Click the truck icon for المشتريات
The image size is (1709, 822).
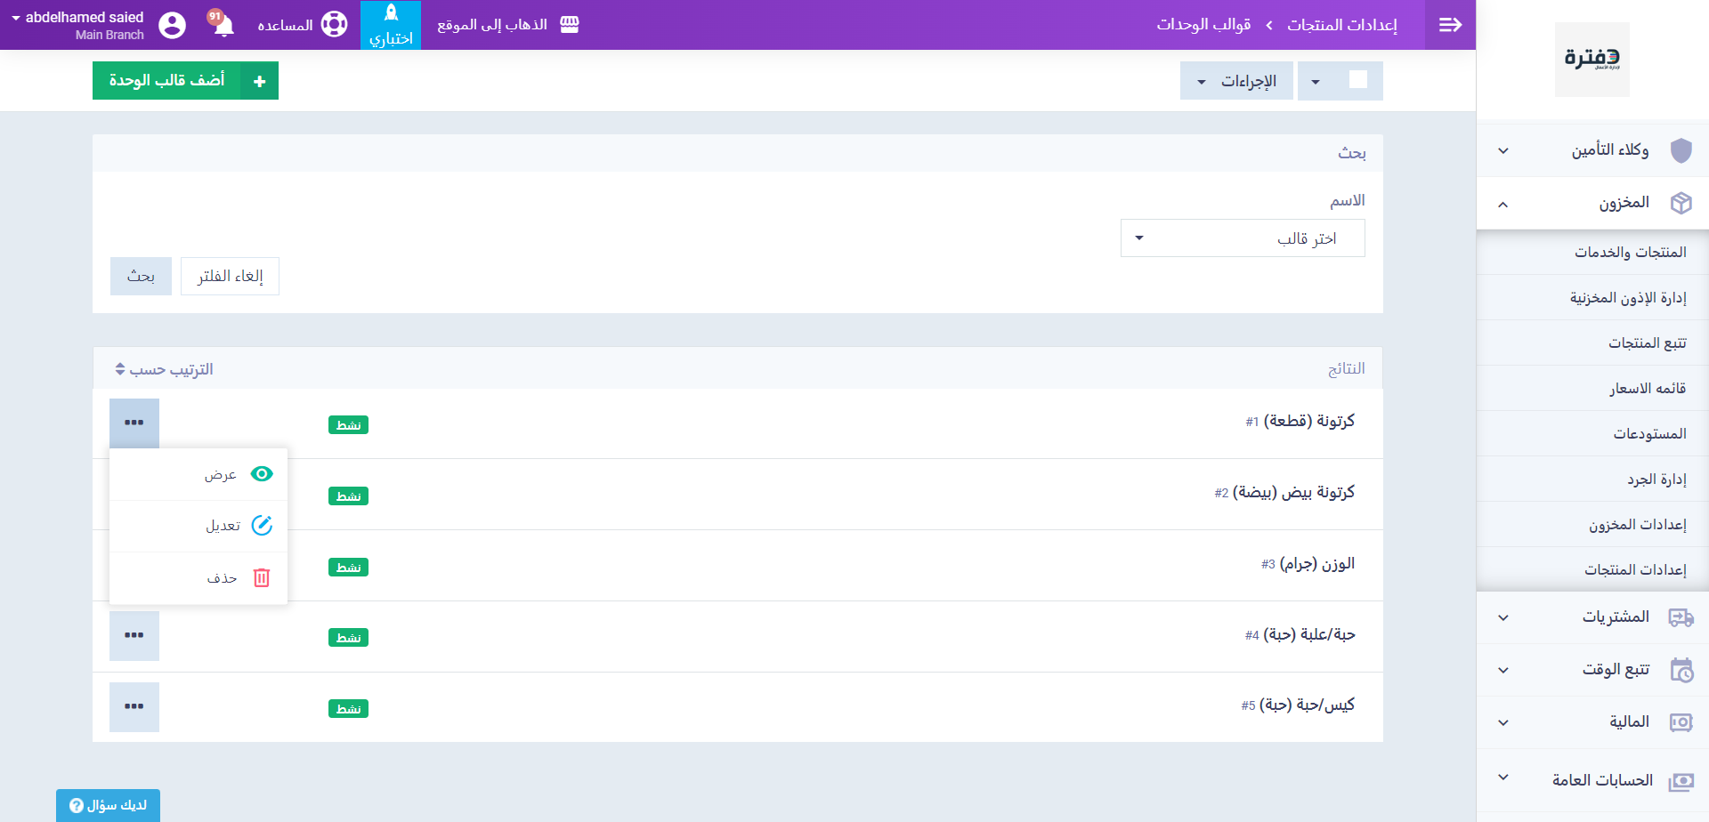coord(1681,617)
